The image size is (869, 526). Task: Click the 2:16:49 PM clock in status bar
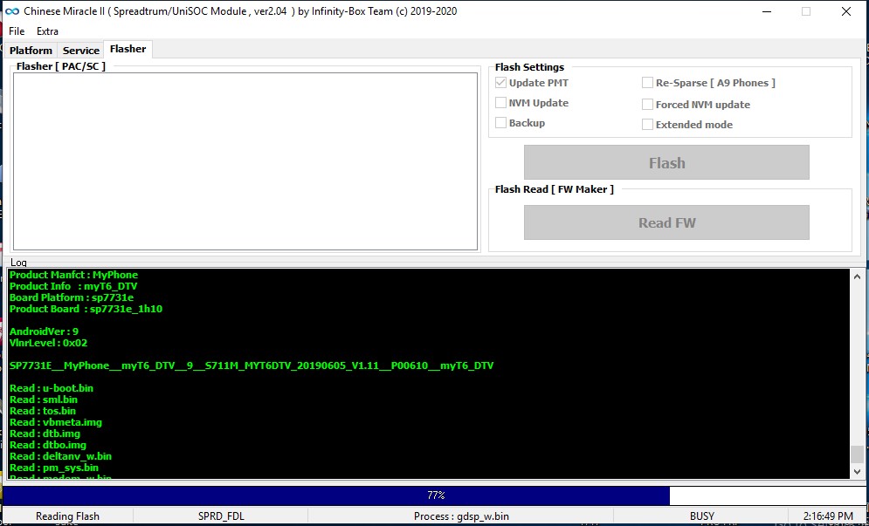pyautogui.click(x=827, y=516)
